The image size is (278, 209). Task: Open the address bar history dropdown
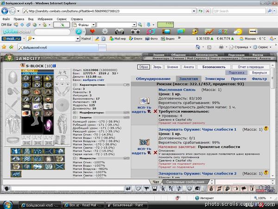[x=194, y=11]
